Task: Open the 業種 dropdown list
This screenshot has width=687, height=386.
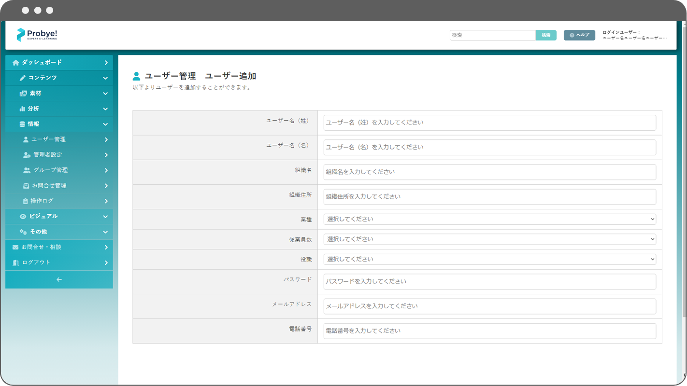Action: tap(489, 219)
